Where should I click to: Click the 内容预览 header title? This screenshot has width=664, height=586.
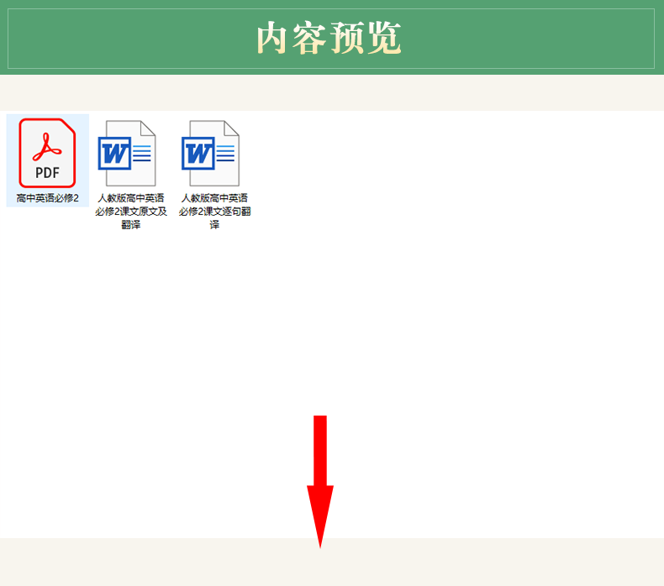329,39
